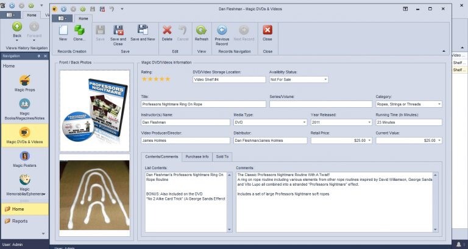Image resolution: width=468 pixels, height=249 pixels.
Task: Click the back photo showing ropes
Action: pyautogui.click(x=94, y=195)
